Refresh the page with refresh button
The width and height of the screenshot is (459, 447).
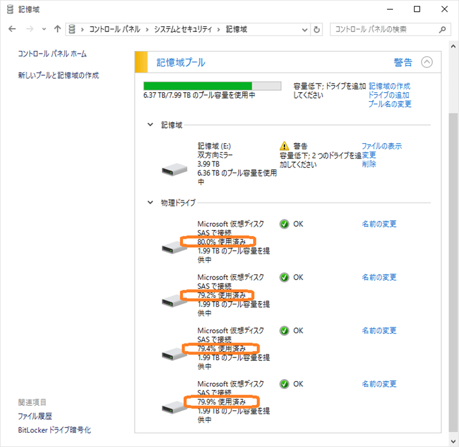[316, 29]
